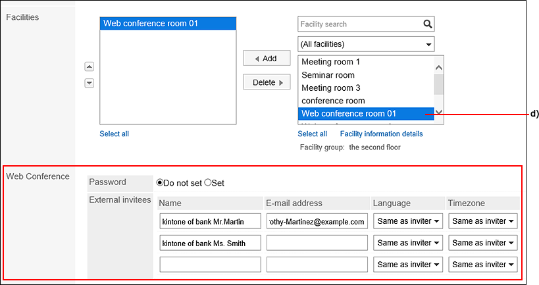Click the Delete button
Viewport: 539px width, 285px height.
point(267,82)
